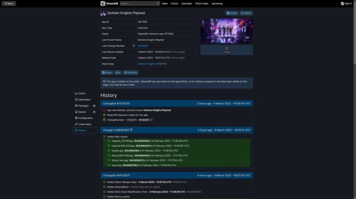Click the icon beside capsule_231x87.jpg
Image resolution: width=356 pixels, height=199 pixels.
coord(109,141)
